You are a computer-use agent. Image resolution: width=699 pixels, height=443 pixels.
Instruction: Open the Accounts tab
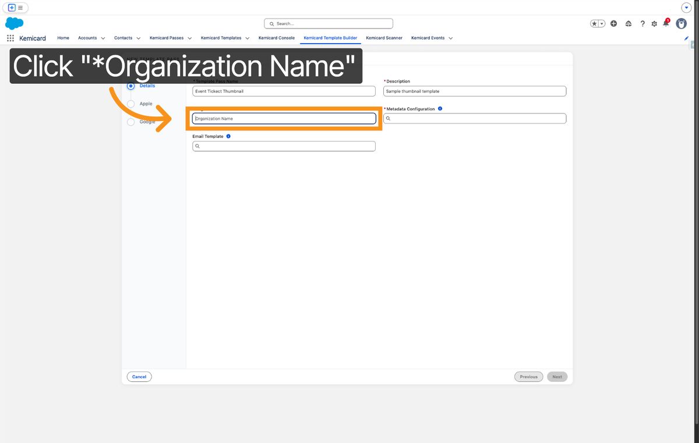tap(87, 38)
